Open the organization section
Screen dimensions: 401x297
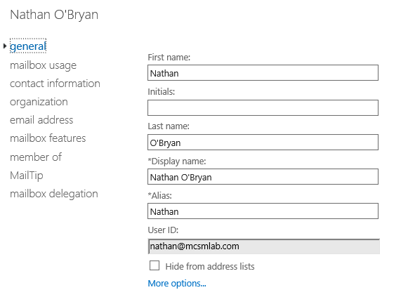point(39,102)
